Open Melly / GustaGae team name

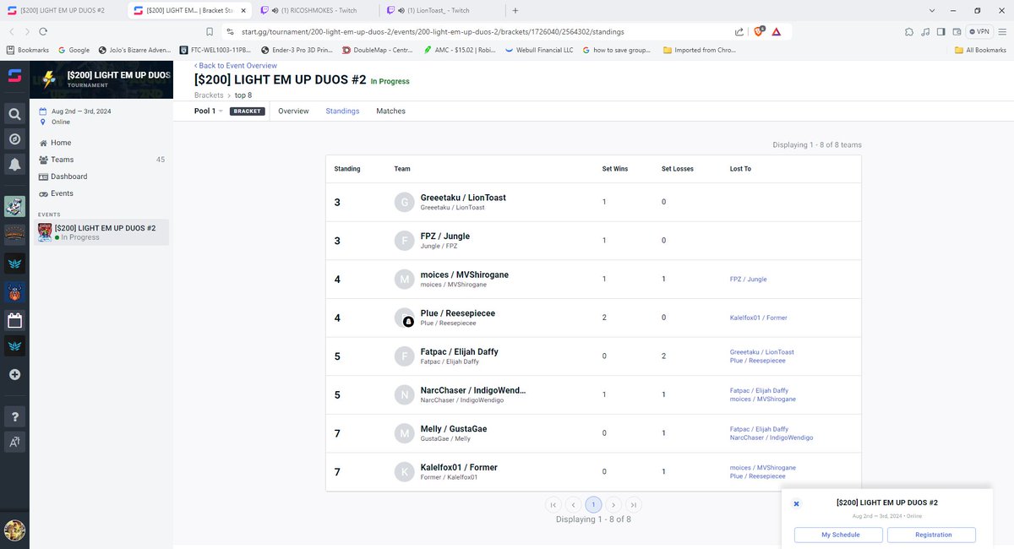point(454,429)
